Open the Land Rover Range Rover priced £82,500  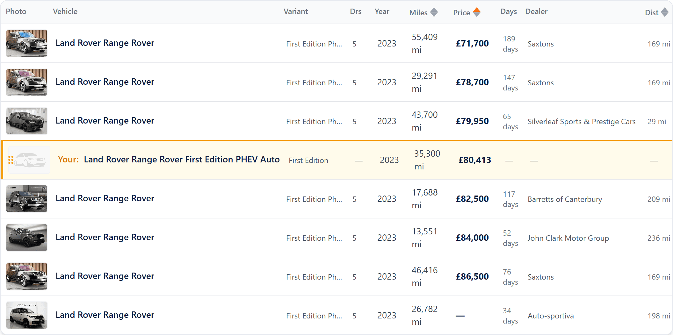[105, 198]
